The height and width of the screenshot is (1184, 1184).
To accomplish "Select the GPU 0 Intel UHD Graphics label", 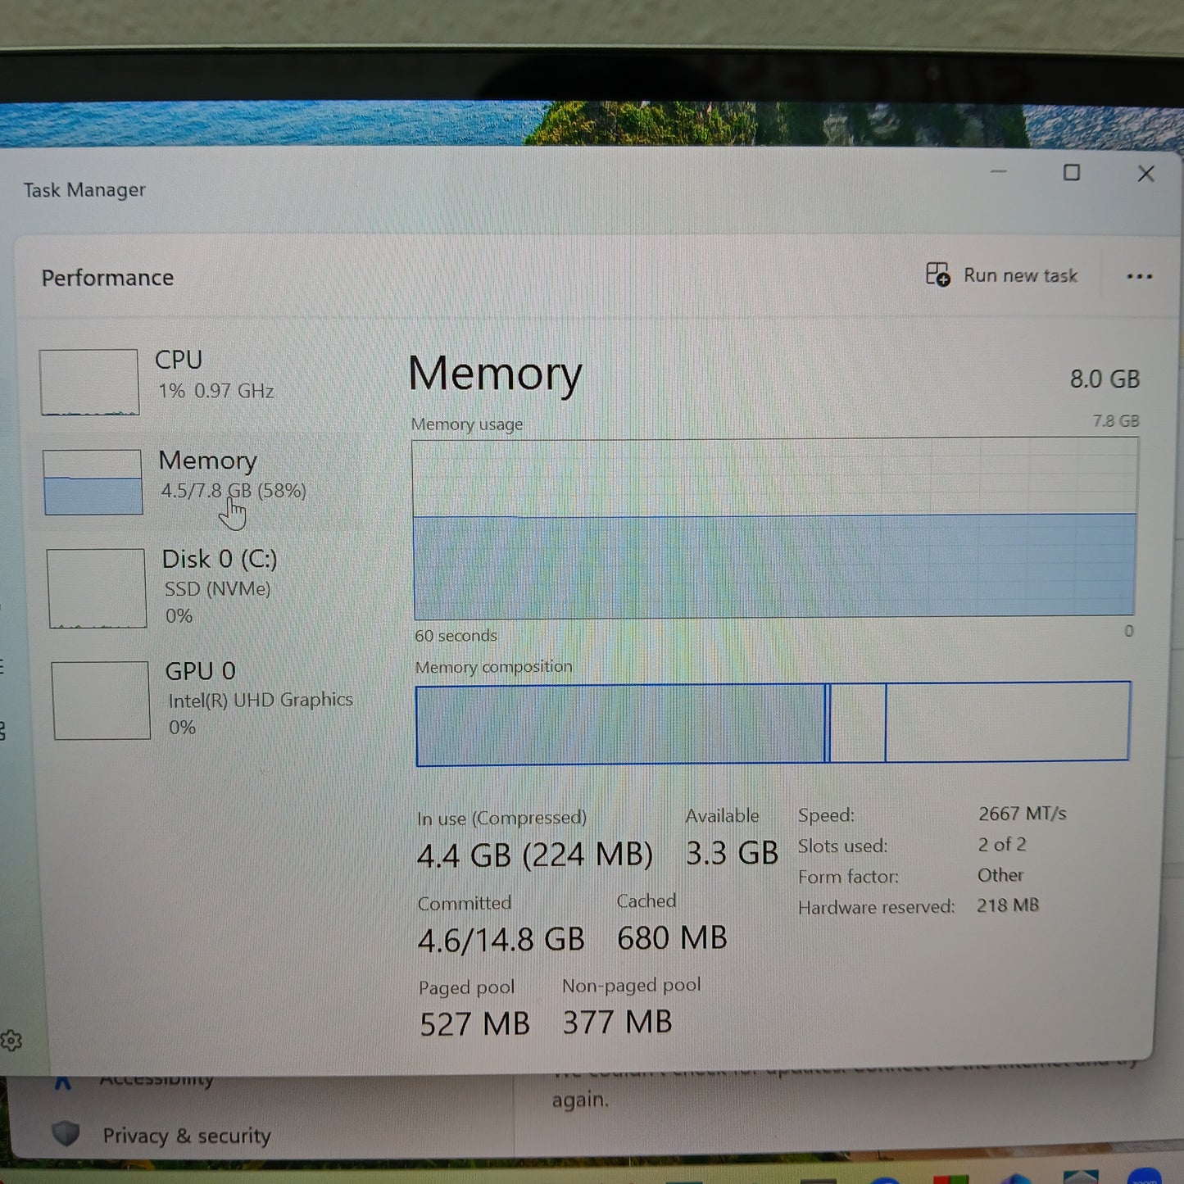I will point(260,700).
